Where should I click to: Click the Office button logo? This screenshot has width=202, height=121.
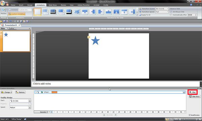tap(2, 3)
